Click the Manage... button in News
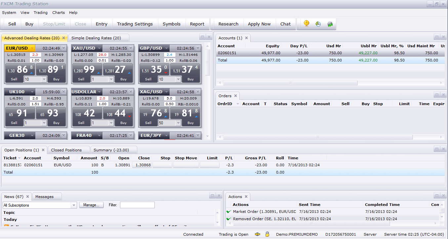The width and height of the screenshot is (448, 239). pyautogui.click(x=91, y=205)
